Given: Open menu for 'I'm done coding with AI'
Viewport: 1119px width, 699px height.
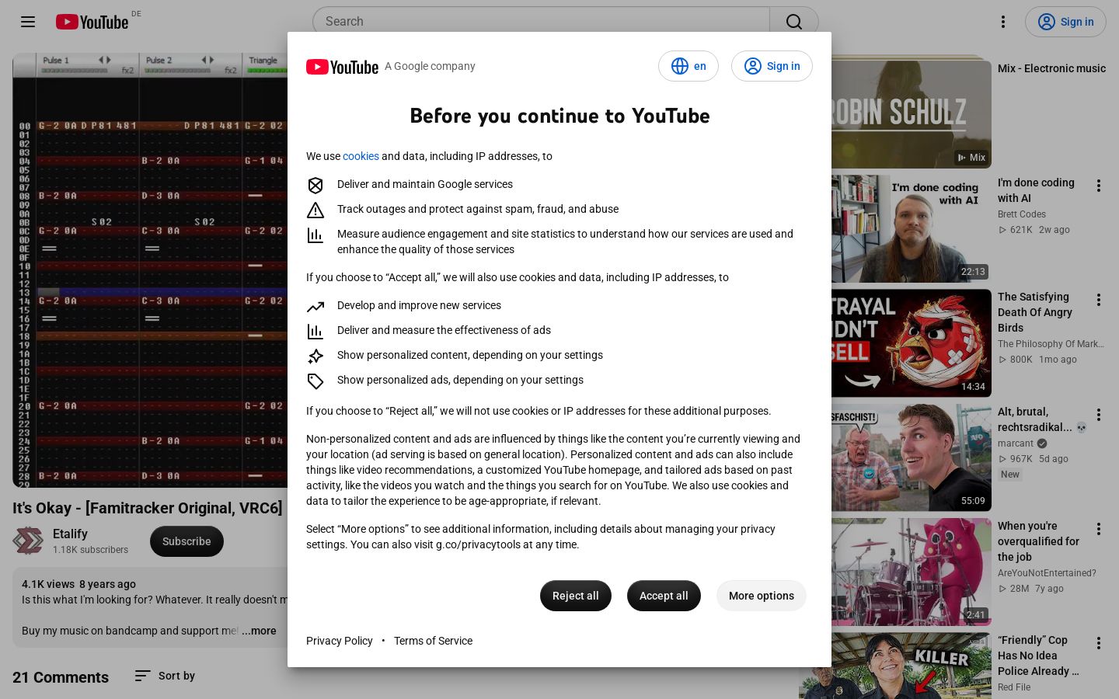Looking at the screenshot, I should tap(1099, 186).
